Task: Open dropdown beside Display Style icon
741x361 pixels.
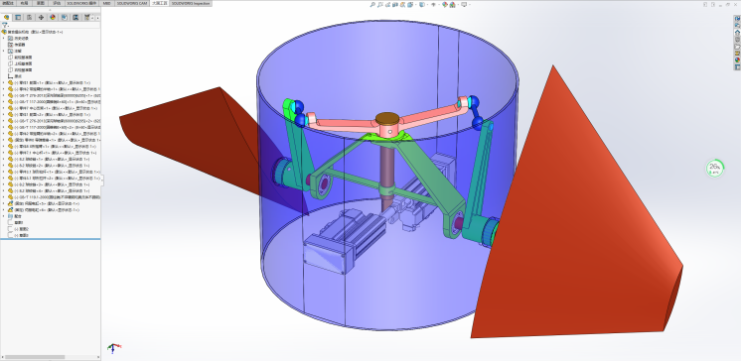Action: pyautogui.click(x=428, y=5)
